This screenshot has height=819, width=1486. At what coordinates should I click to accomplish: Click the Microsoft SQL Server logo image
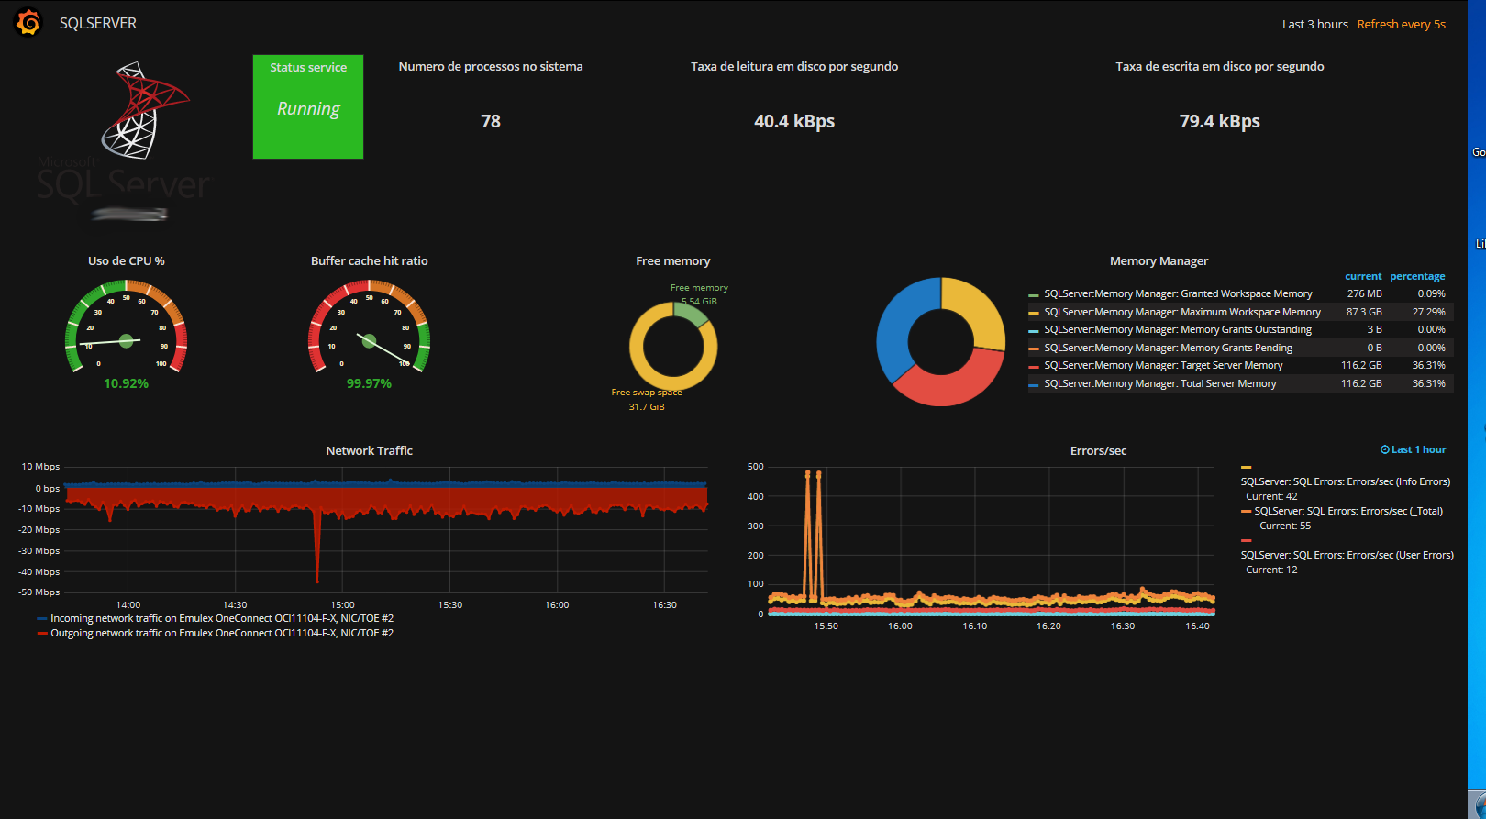pyautogui.click(x=125, y=133)
